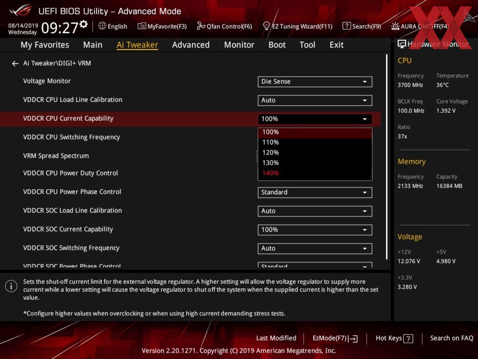Open VDDCR SOC Load Line Calibration dropdown

(x=315, y=211)
